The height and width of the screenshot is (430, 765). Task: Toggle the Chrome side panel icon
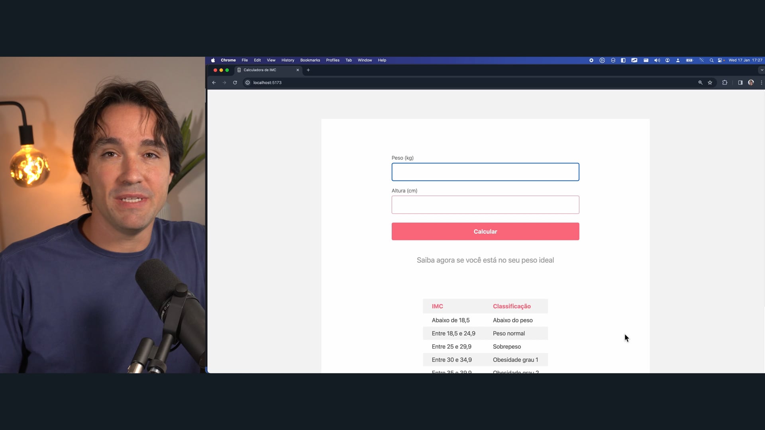pos(740,82)
